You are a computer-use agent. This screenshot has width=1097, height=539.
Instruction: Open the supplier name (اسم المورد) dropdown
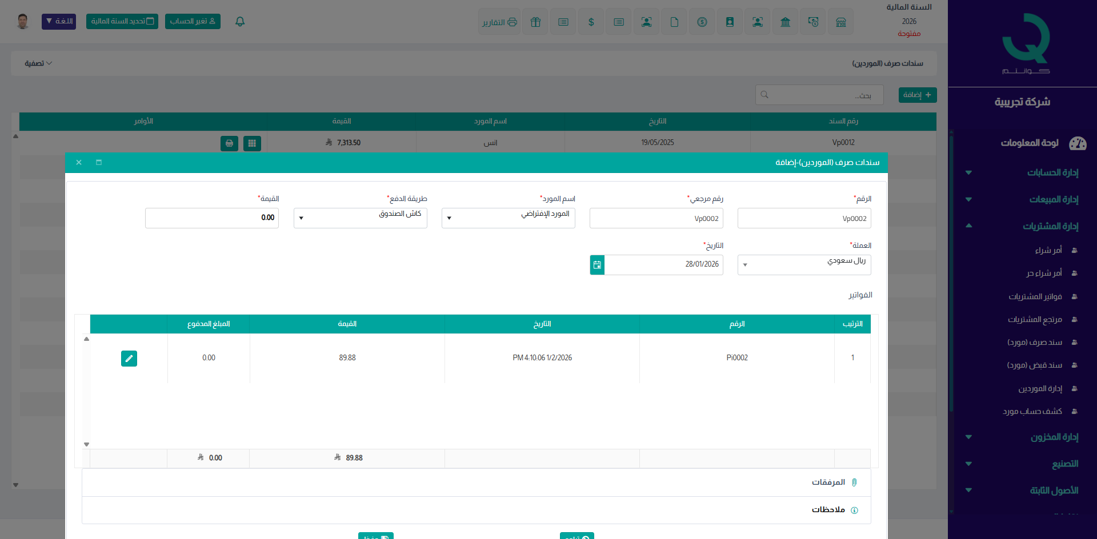[508, 218]
